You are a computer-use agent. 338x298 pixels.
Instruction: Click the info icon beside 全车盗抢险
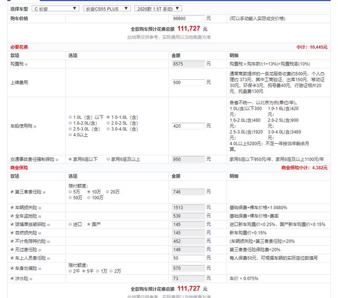tap(40, 217)
